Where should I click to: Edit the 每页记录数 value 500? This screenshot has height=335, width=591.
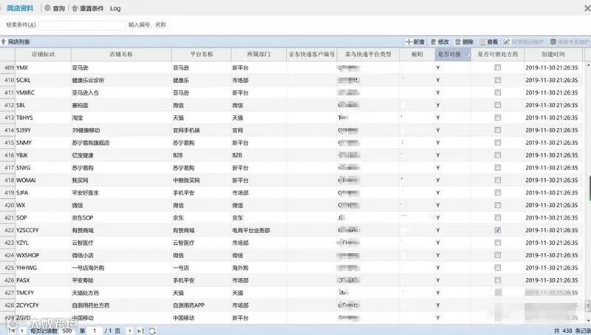click(67, 331)
